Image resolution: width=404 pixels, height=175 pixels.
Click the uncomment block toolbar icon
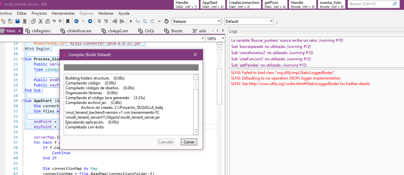106,21
